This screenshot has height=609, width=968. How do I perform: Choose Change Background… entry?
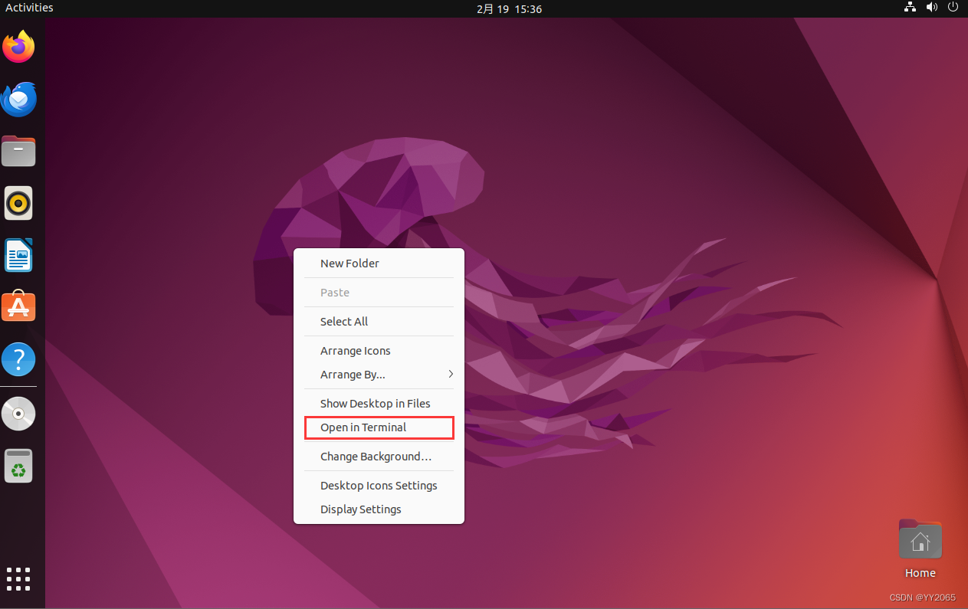click(379, 457)
